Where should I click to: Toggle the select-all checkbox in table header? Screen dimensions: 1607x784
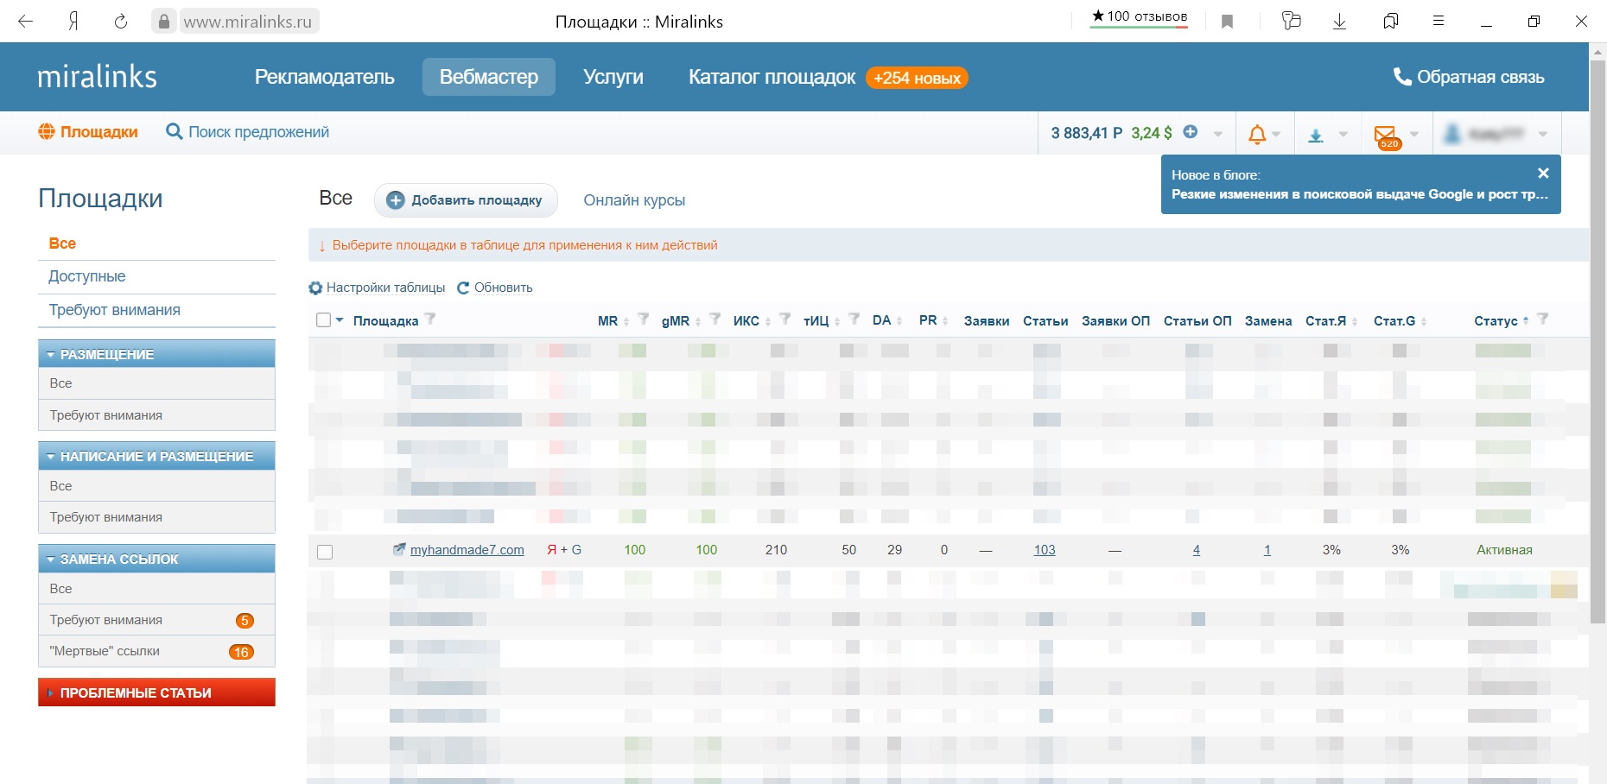click(x=324, y=320)
